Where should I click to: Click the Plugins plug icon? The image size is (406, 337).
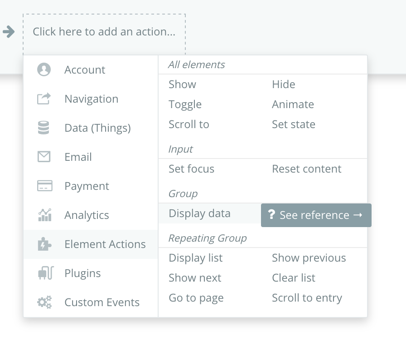(44, 273)
